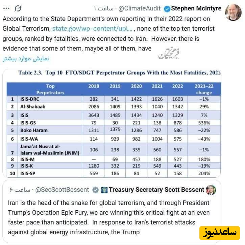Screen dimensions: 245x245
Task: Open Scott Bessent's round profile picture
Action: point(211,190)
